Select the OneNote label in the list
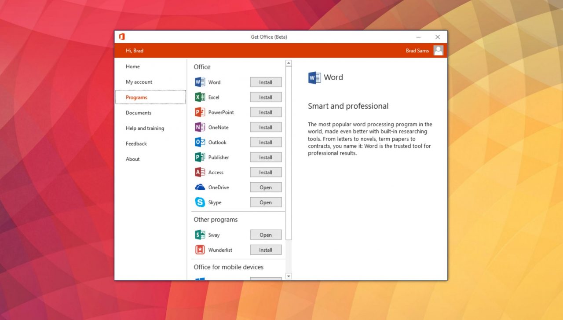Screen dimensions: 563x320 pyautogui.click(x=218, y=127)
